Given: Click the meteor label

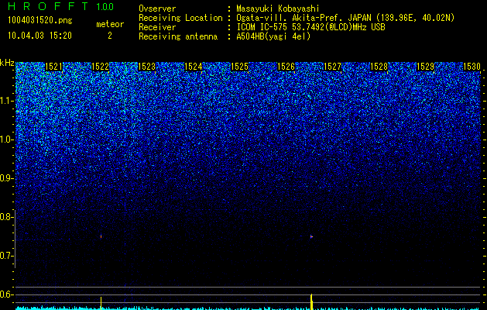Looking at the screenshot, I should tap(110, 24).
